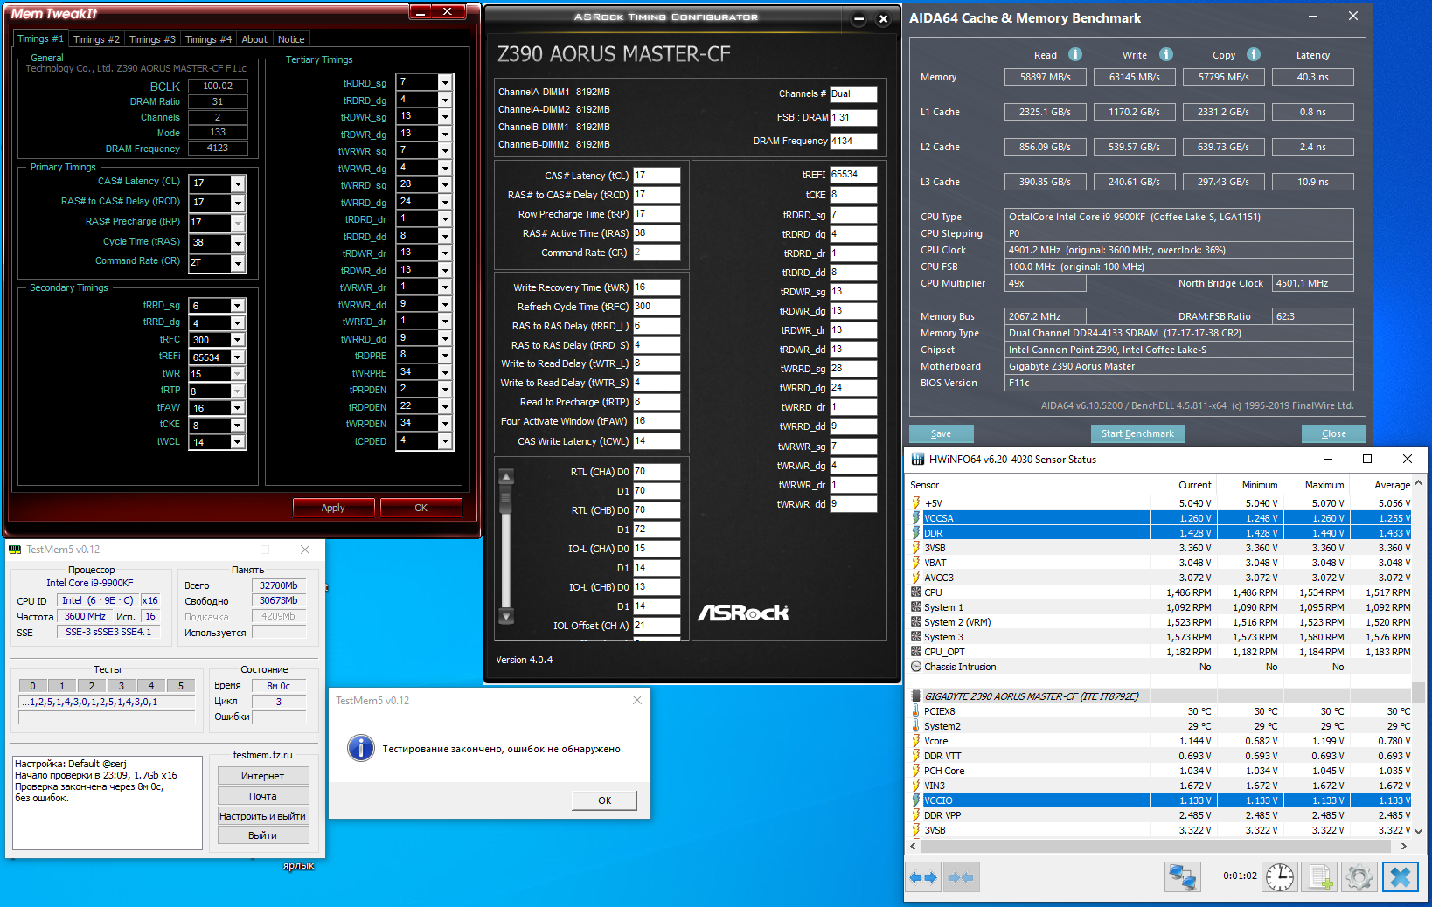Click the blue X icon in HWiNFO toolbar
Screen dimensions: 1432x907
1401,876
